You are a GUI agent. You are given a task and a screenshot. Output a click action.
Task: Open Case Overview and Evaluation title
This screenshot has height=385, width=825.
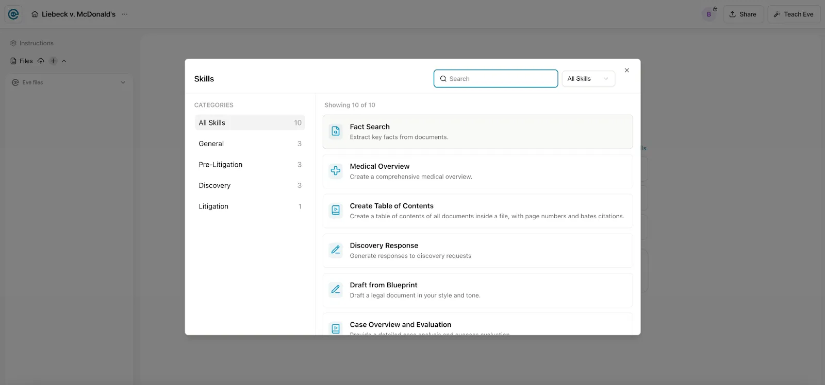[x=400, y=325]
